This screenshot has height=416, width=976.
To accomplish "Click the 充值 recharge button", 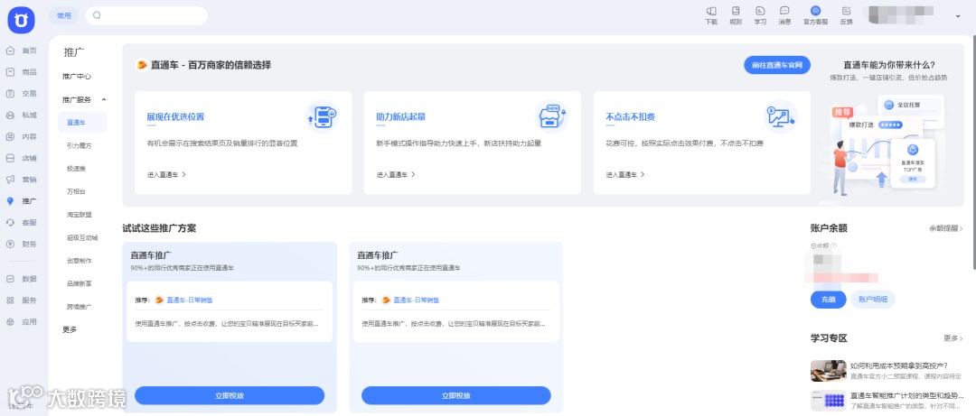I will coord(828,299).
